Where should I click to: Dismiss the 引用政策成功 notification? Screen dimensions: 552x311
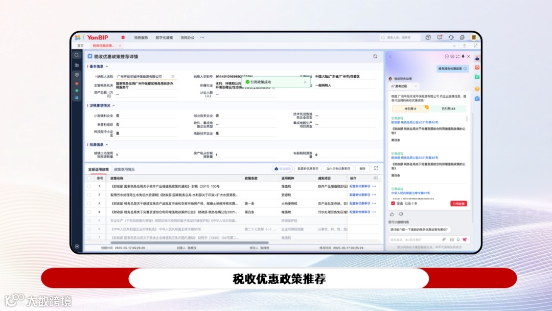pos(305,82)
